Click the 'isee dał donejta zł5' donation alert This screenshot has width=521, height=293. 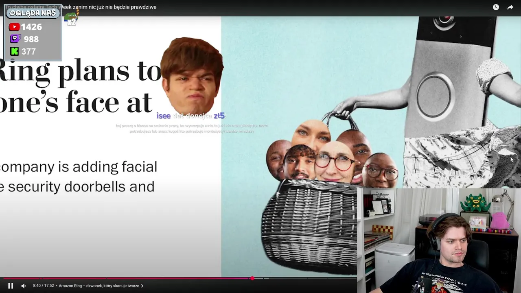pyautogui.click(x=191, y=116)
